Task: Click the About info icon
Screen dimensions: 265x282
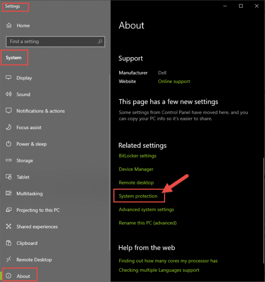Action: (x=8, y=276)
